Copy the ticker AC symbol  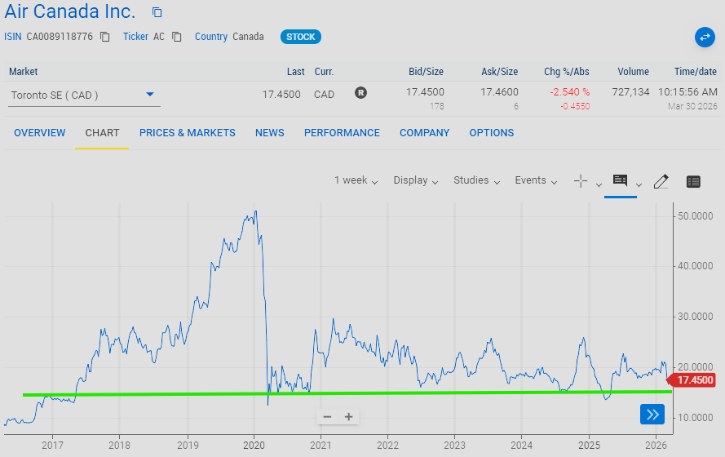[177, 37]
